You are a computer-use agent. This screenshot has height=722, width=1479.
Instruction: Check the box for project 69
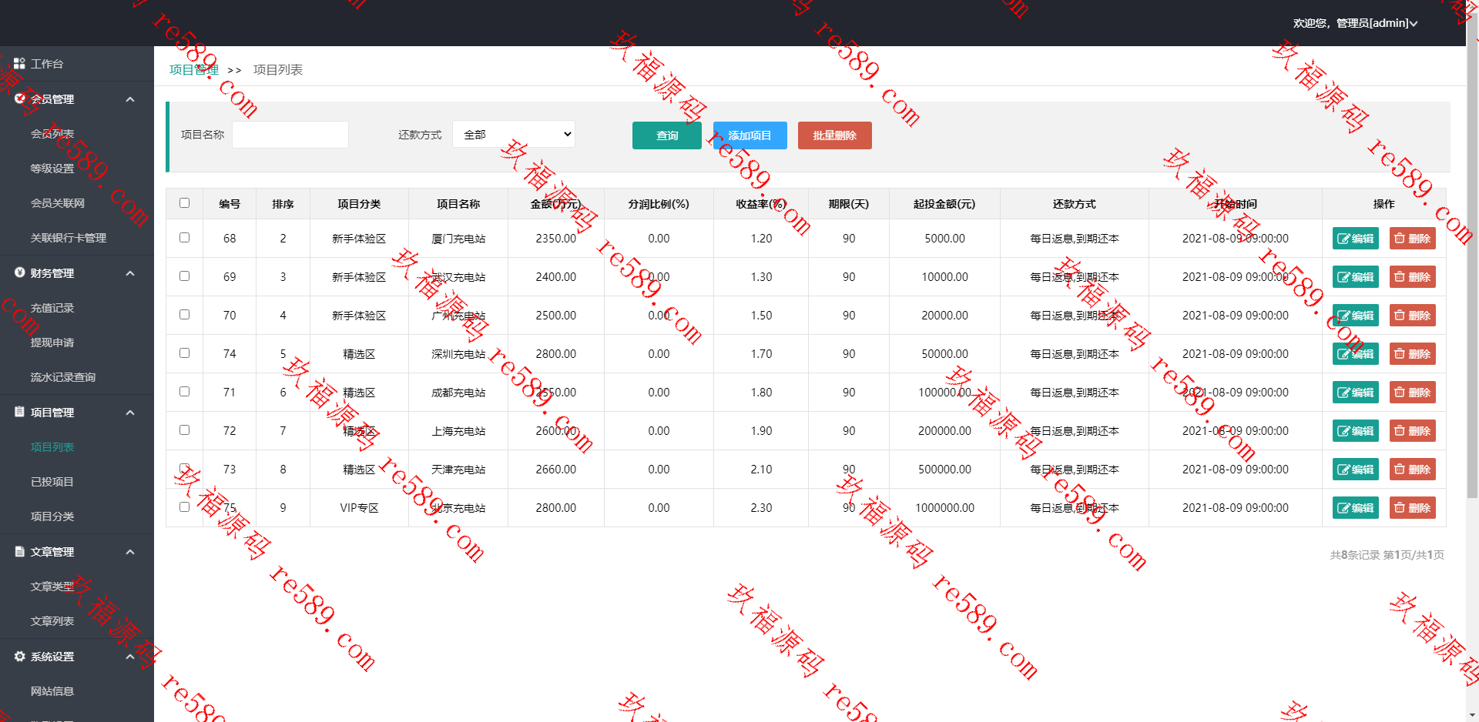point(184,276)
